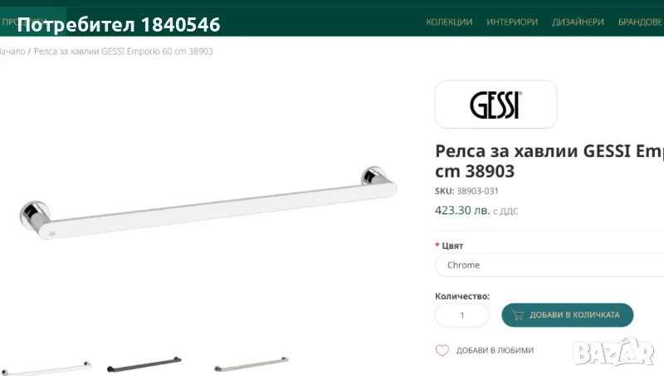Viewport: 664px width, 376px height.
Task: Select the chrome towel rail thumbnail
Action: pyautogui.click(x=46, y=369)
